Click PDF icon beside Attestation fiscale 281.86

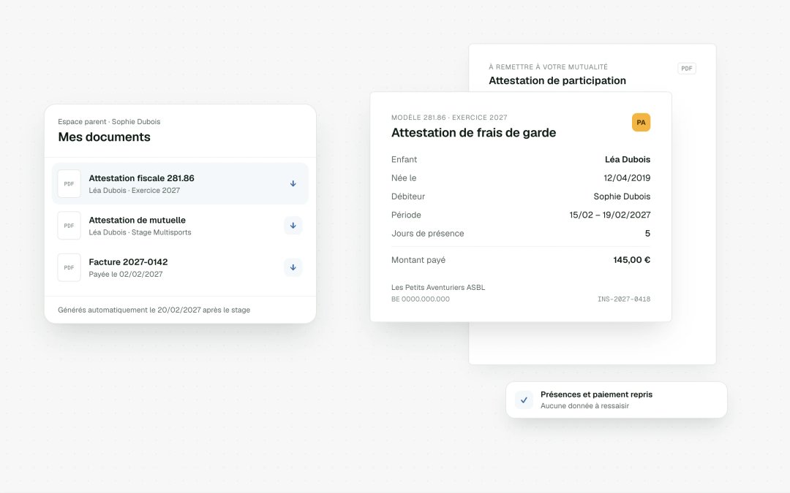click(x=69, y=183)
